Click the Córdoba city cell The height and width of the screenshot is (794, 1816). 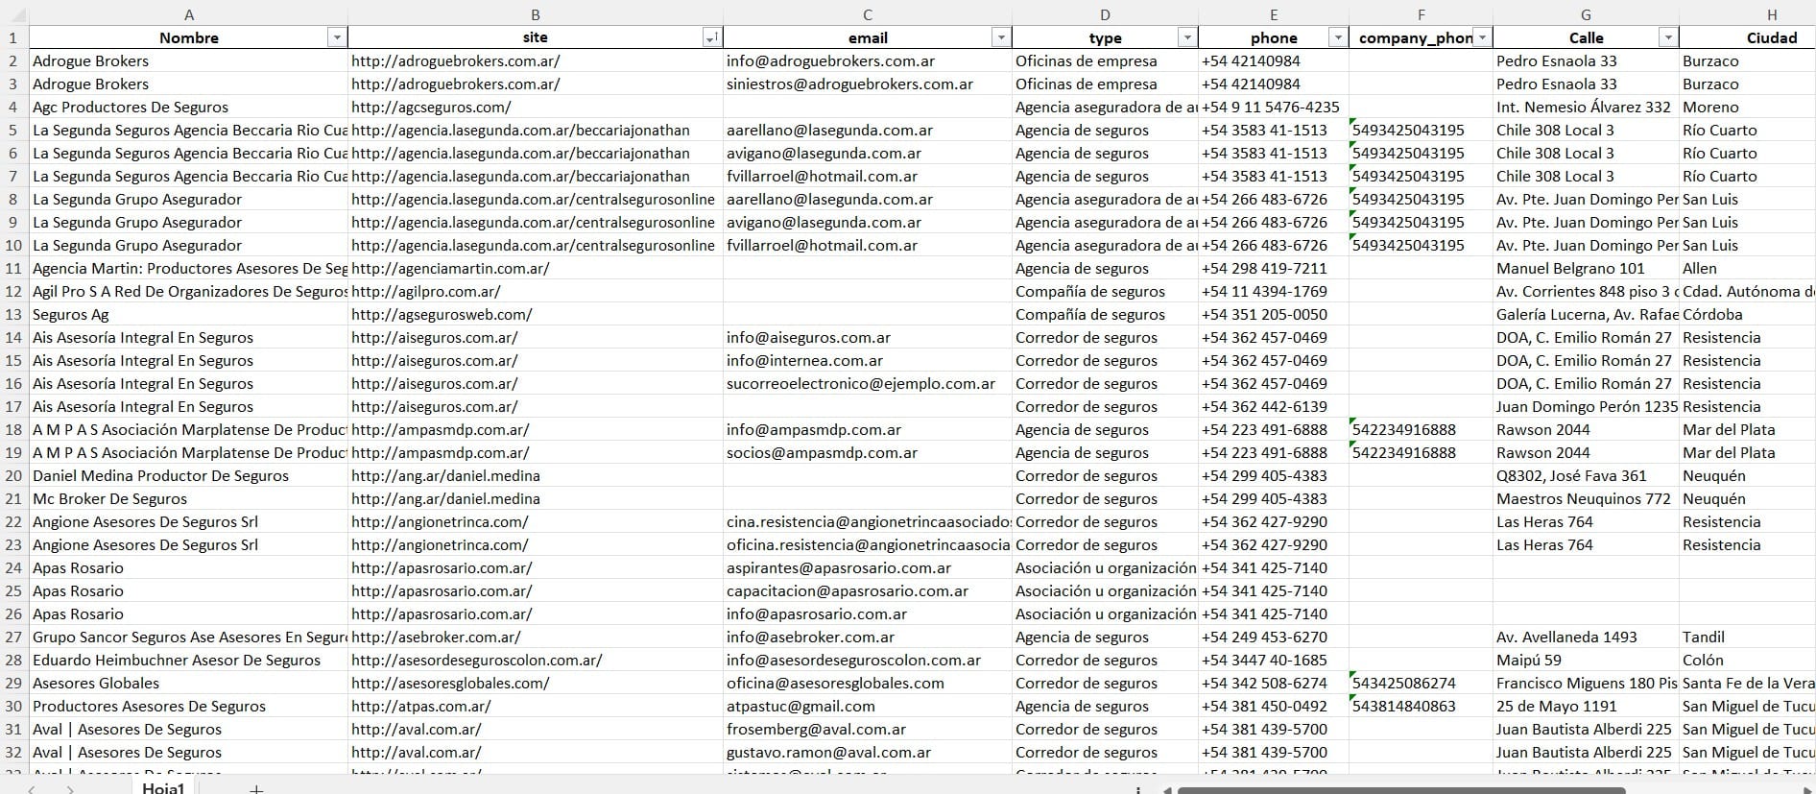[x=1748, y=314]
